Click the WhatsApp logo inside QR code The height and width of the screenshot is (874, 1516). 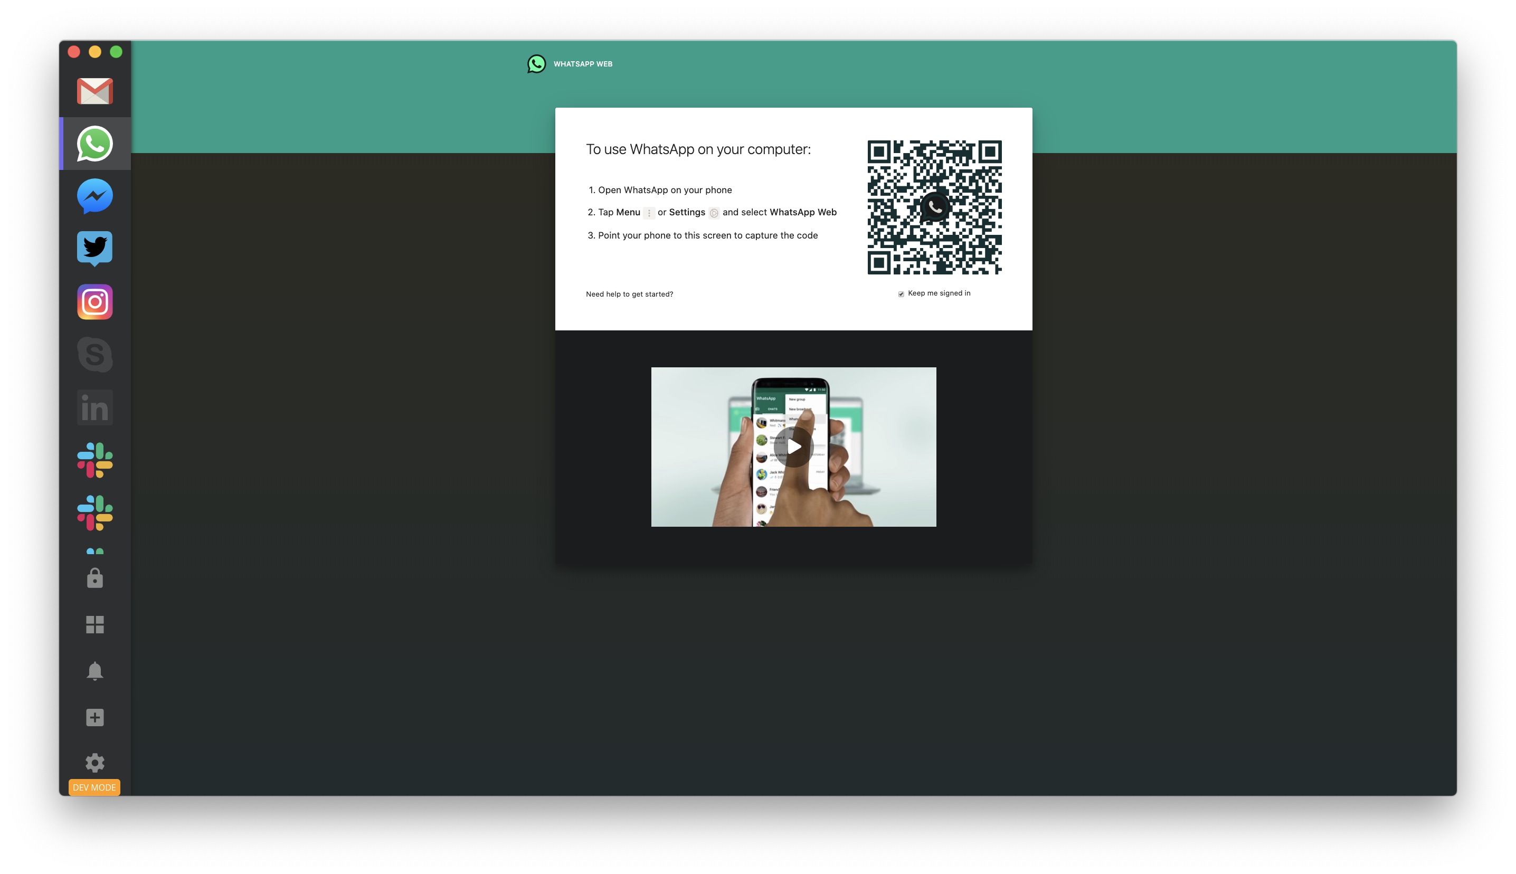pos(934,208)
